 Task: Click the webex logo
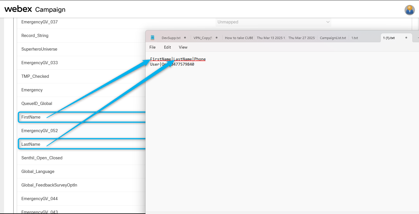click(x=18, y=9)
